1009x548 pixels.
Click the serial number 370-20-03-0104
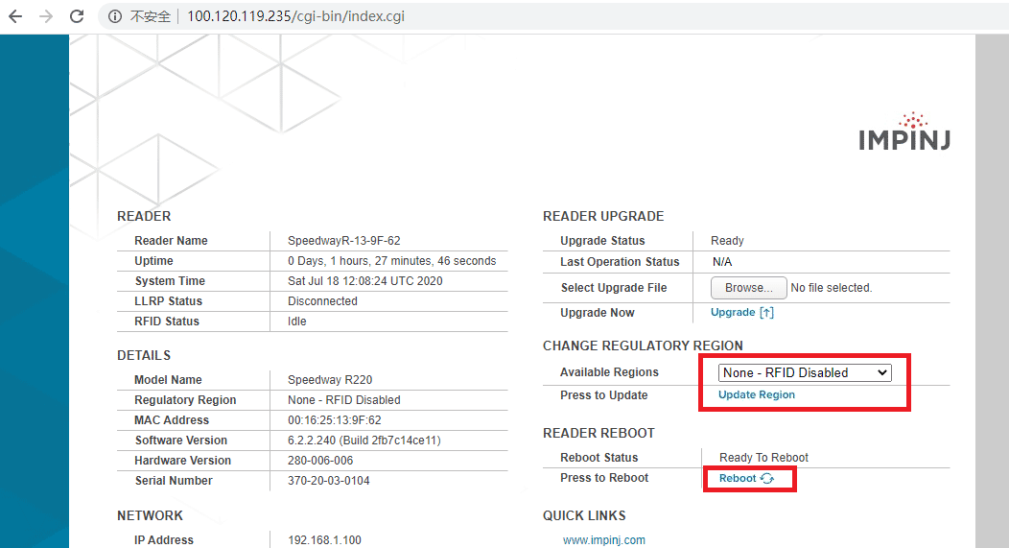[328, 481]
